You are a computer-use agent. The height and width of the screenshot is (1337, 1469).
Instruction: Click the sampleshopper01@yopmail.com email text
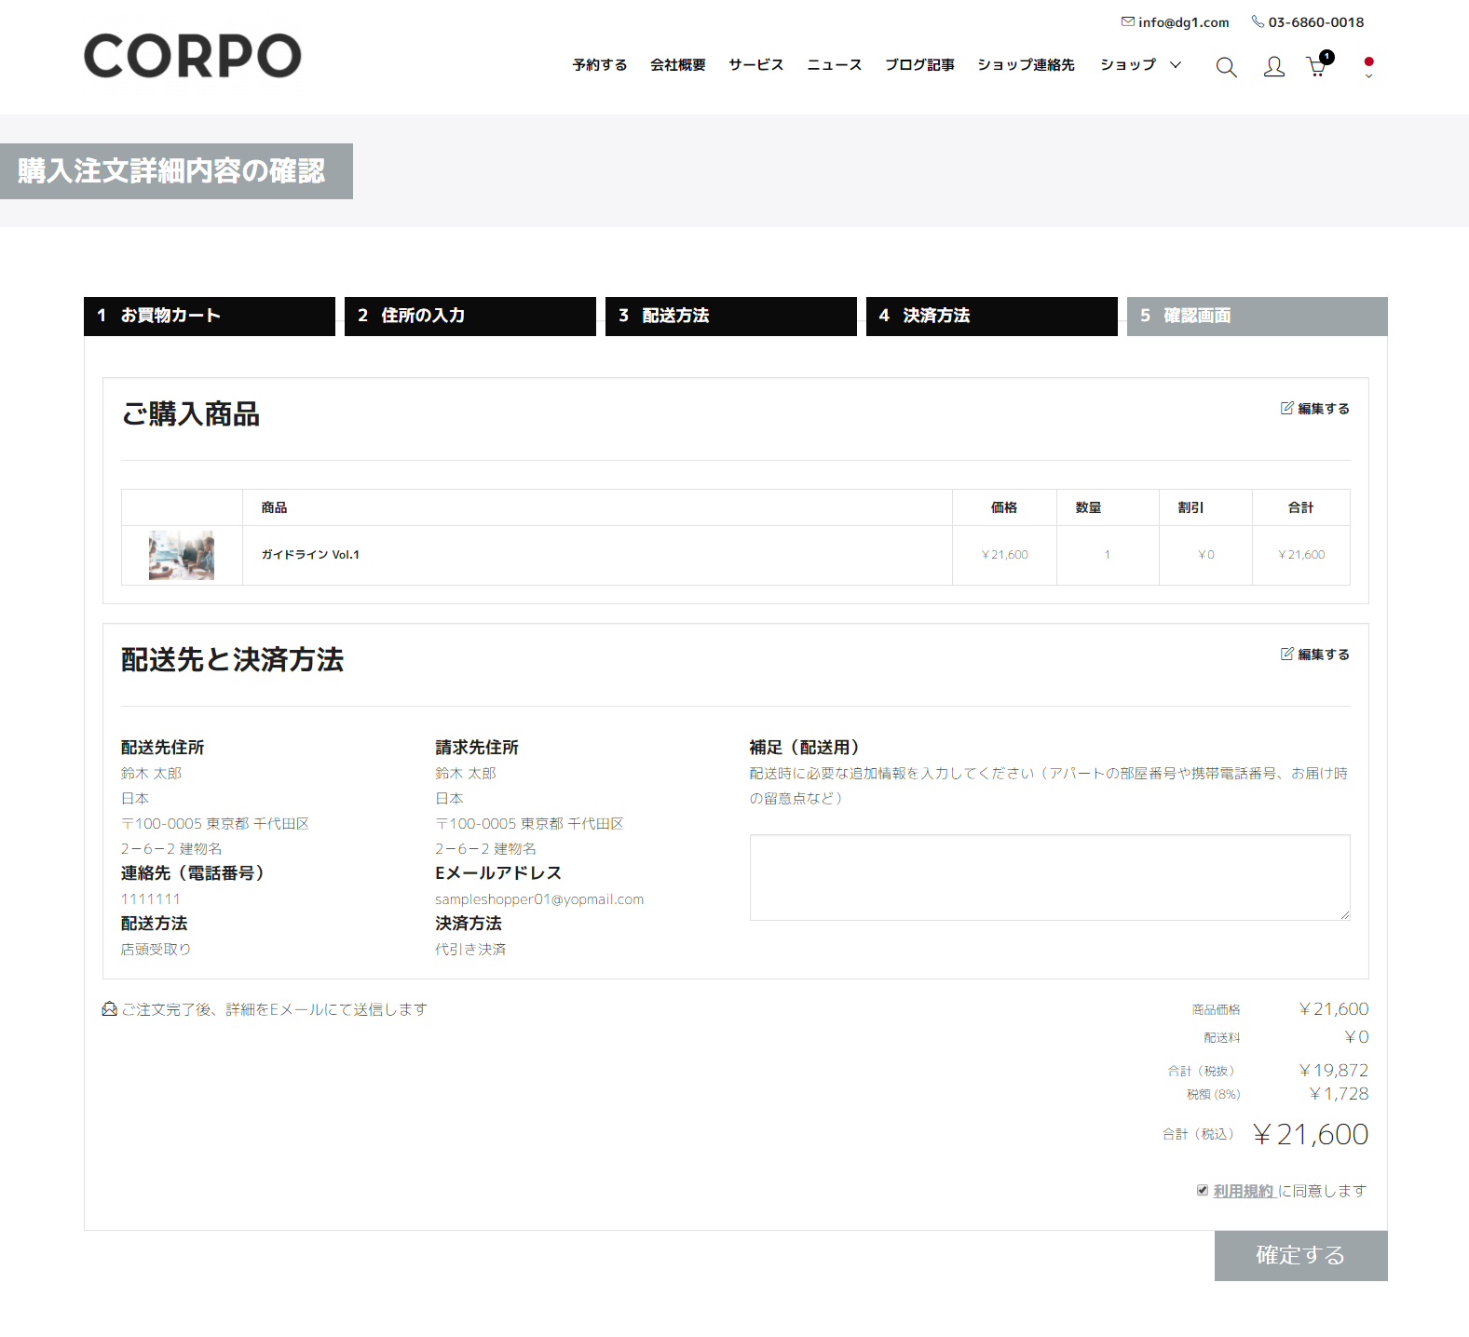(539, 899)
